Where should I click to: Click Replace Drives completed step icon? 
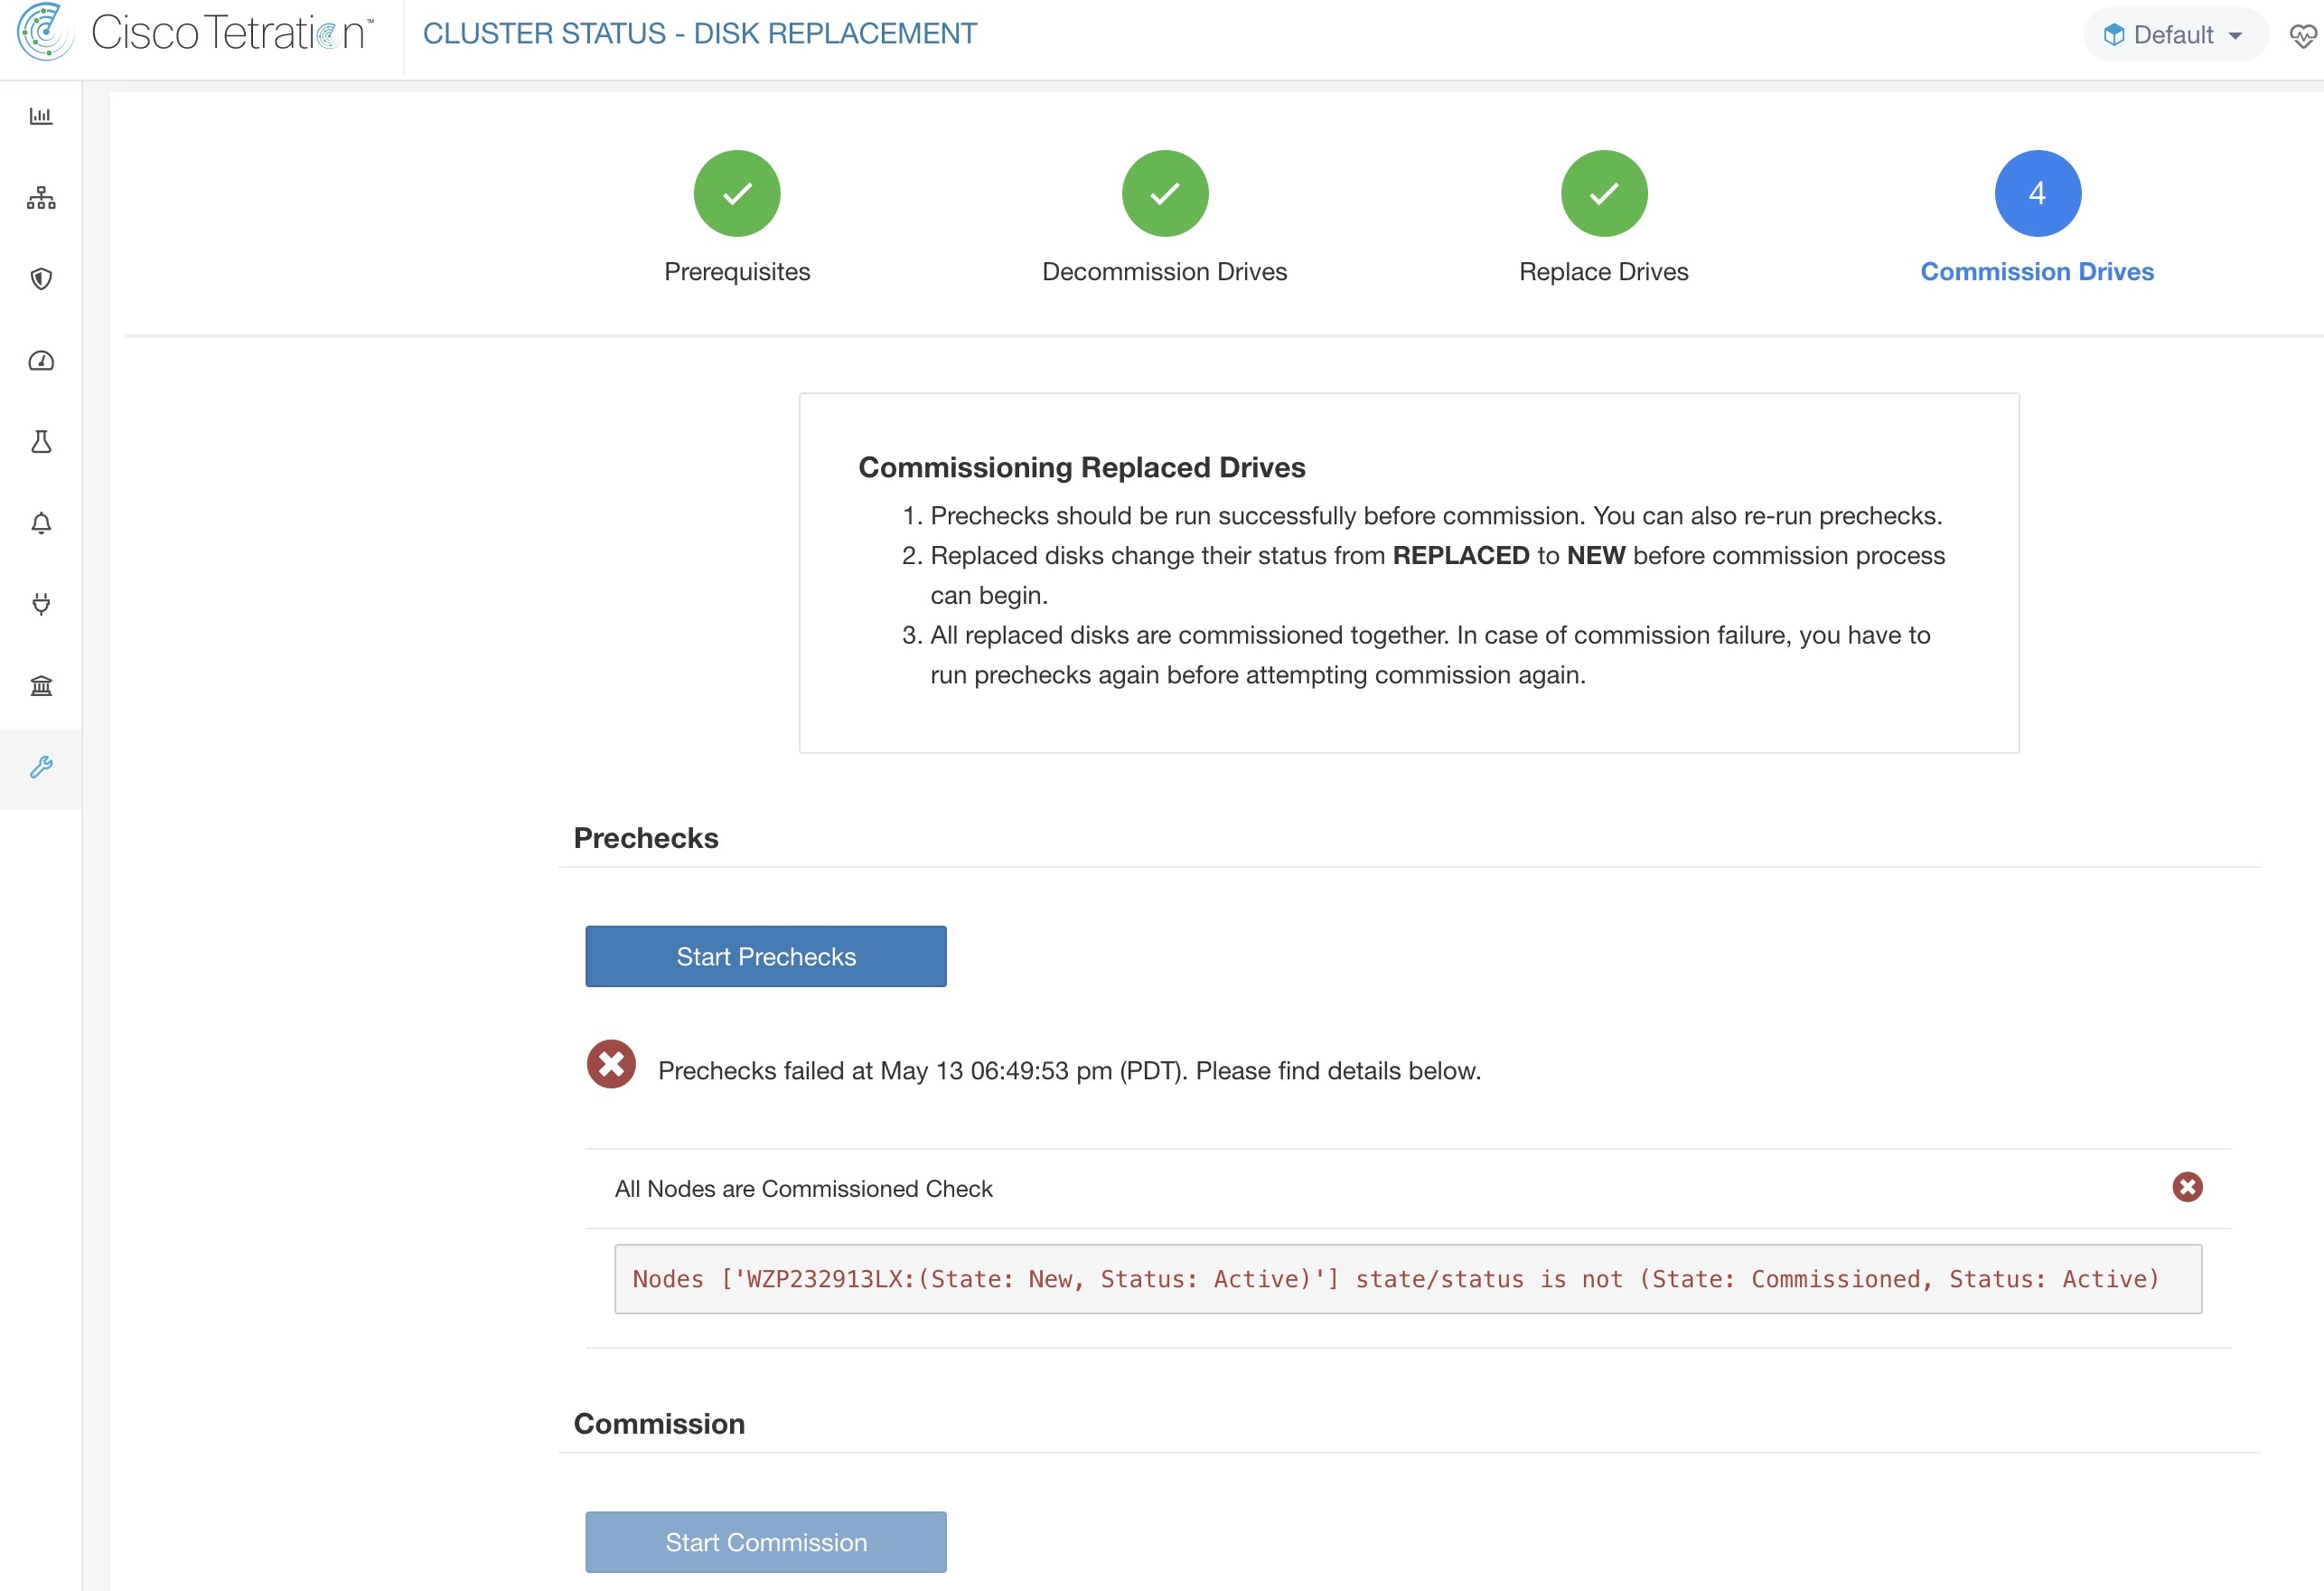[x=1604, y=194]
